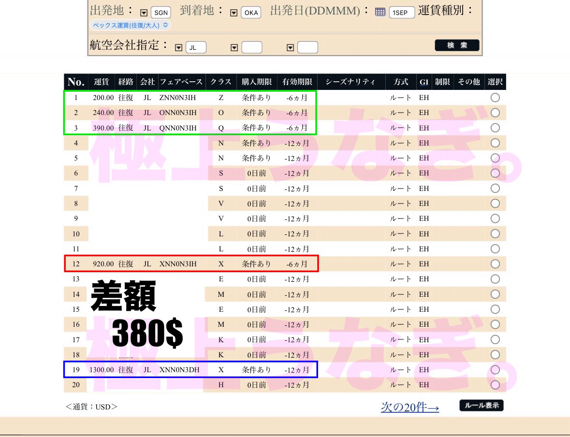
Task: Select the radio button for row 20
Action: click(495, 385)
